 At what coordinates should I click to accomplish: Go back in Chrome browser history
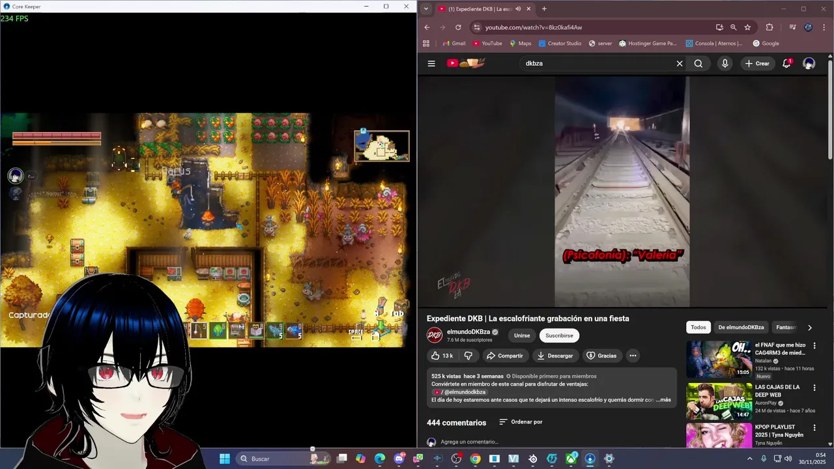click(427, 27)
